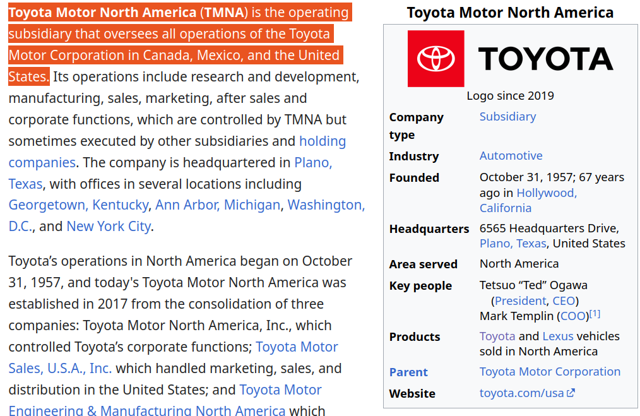Click the 'Key people' infobox label
The width and height of the screenshot is (640, 416).
(x=420, y=286)
